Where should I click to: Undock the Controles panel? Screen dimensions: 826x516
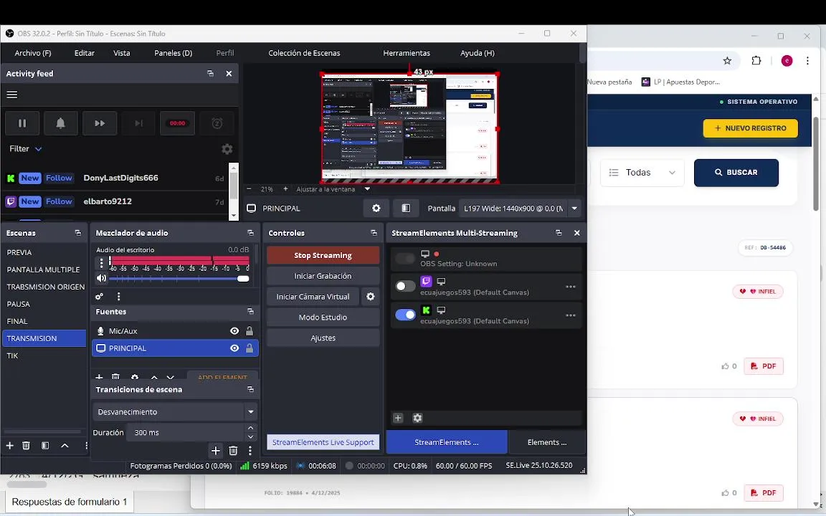(x=374, y=233)
